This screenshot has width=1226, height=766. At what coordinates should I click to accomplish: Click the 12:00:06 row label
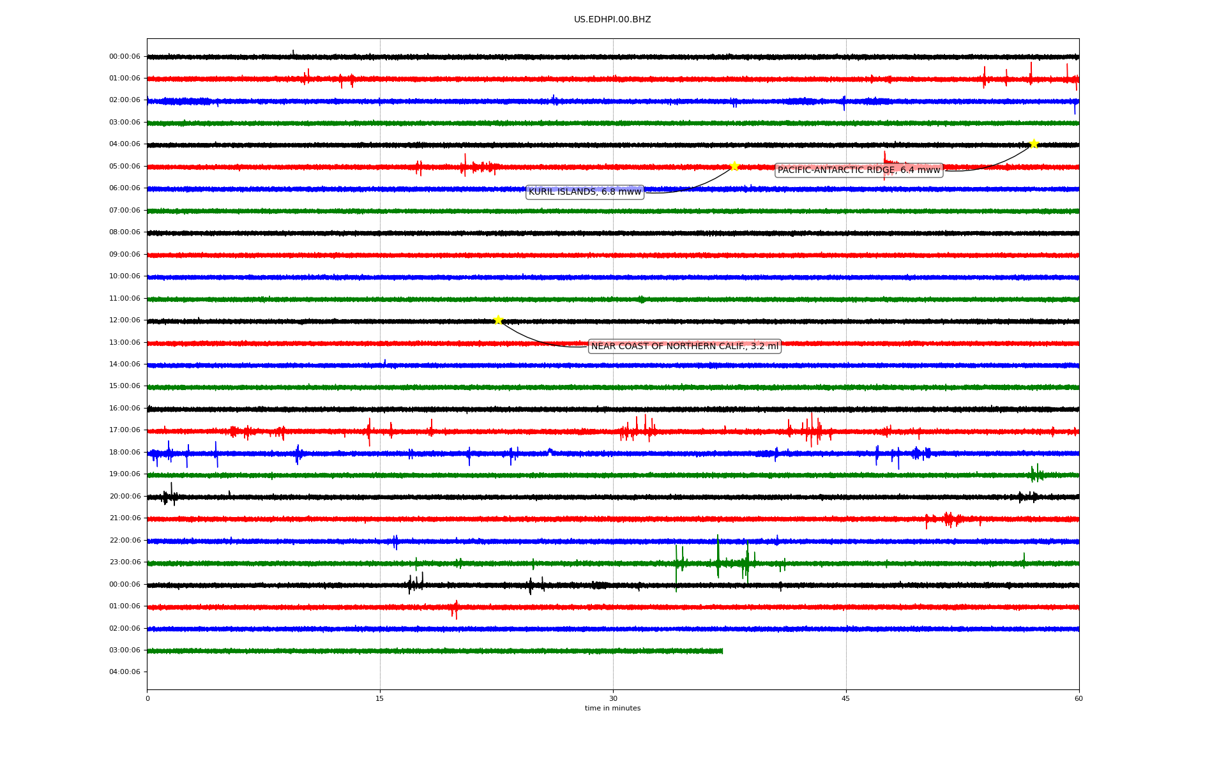(x=125, y=320)
